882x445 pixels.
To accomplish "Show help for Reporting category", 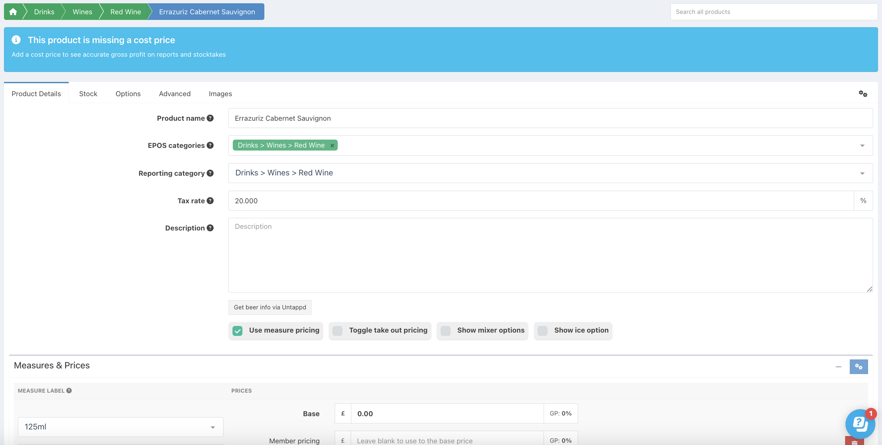I will (210, 173).
